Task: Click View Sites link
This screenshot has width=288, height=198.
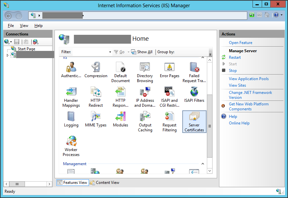Action: pos(237,85)
